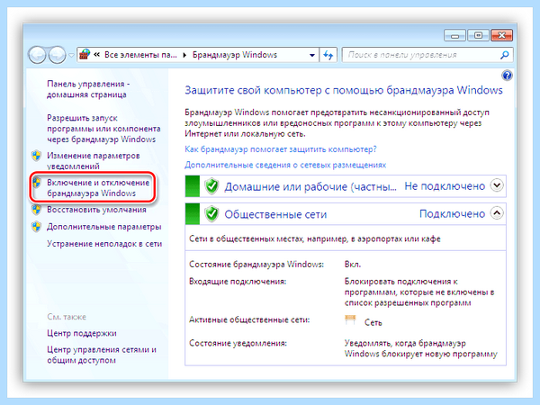Open 'Центр управления сетями и общим доступом'
Screen dimensions: 540x405
click(x=102, y=355)
